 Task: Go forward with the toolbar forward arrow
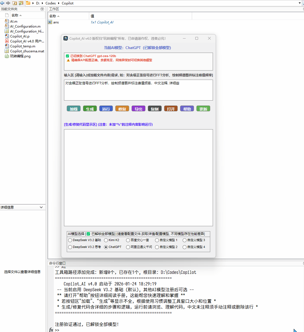pyautogui.click(x=8, y=3)
